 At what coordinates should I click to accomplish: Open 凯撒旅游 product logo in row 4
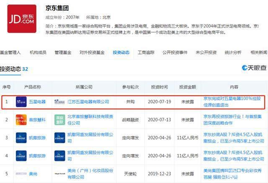[21, 156]
